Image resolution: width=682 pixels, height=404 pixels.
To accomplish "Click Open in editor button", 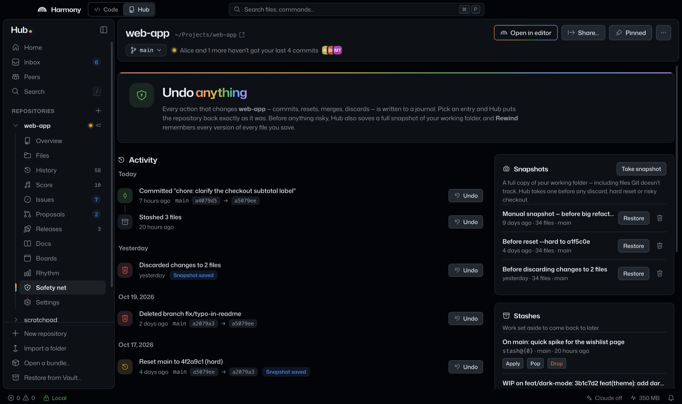I will [525, 33].
